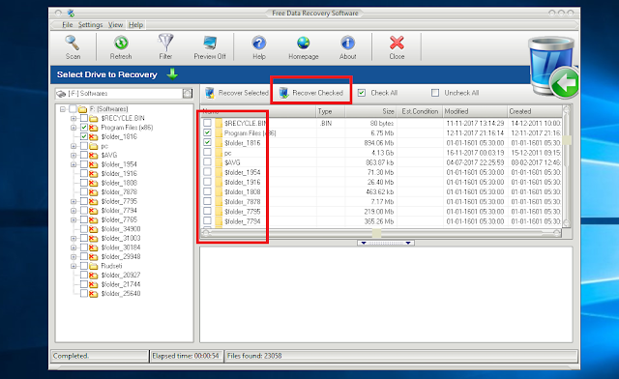Viewport: 619px width, 379px height.
Task: Click the Recover Selected icon
Action: (210, 93)
